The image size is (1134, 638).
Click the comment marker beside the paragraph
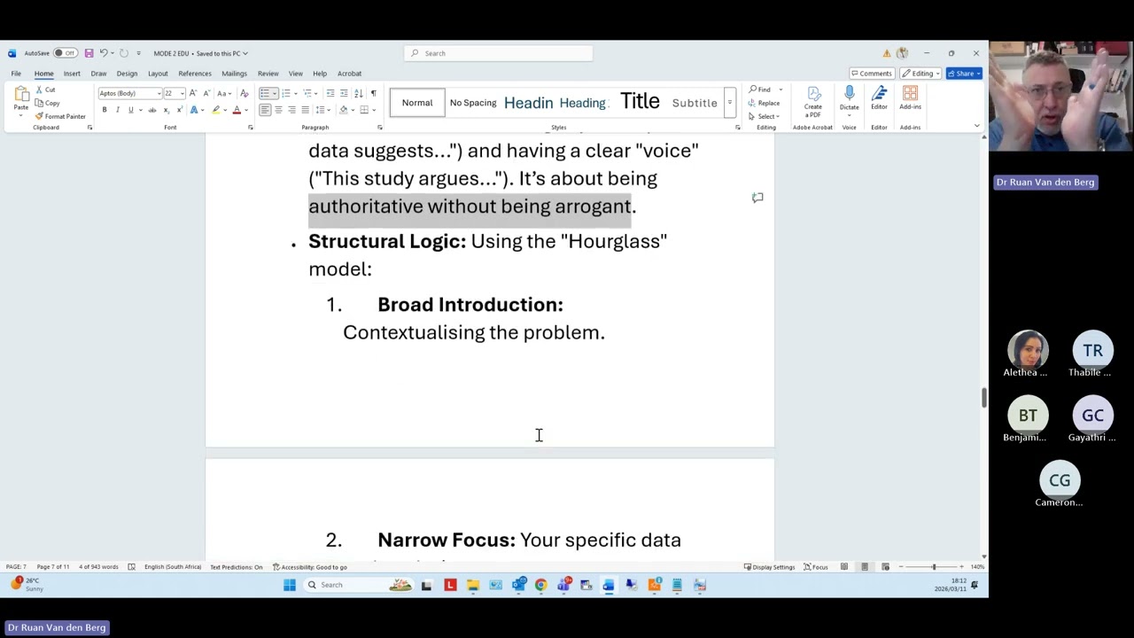(757, 198)
